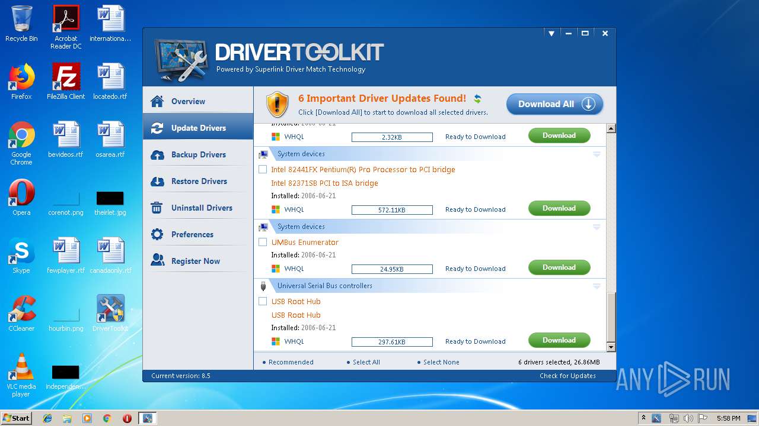The image size is (759, 426).
Task: Select the Recycle Bin icon
Action: pyautogui.click(x=21, y=24)
